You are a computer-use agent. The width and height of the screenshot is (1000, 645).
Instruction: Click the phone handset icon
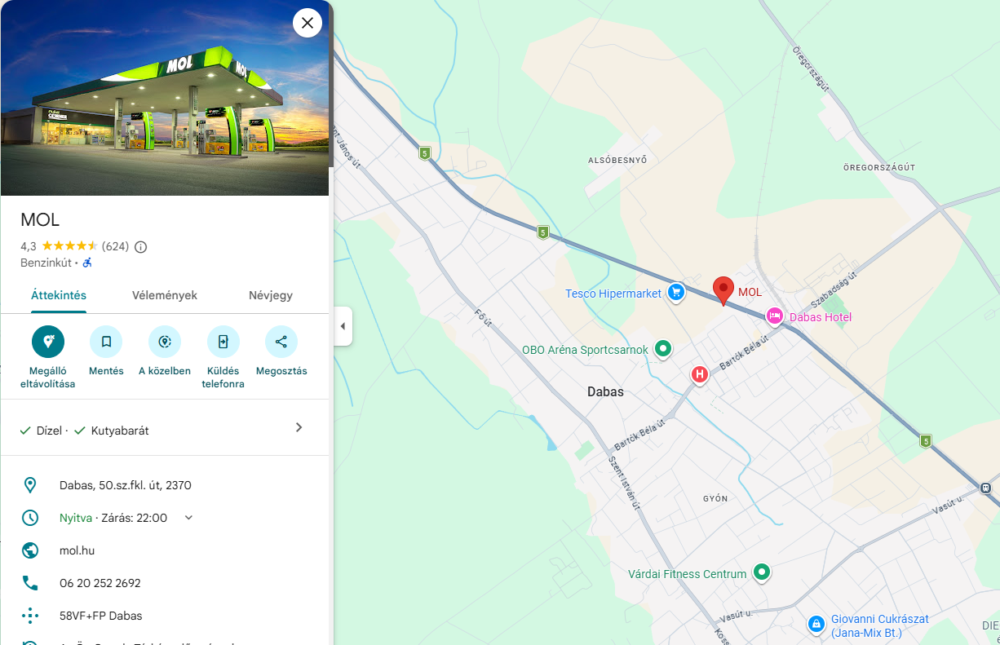click(x=30, y=583)
